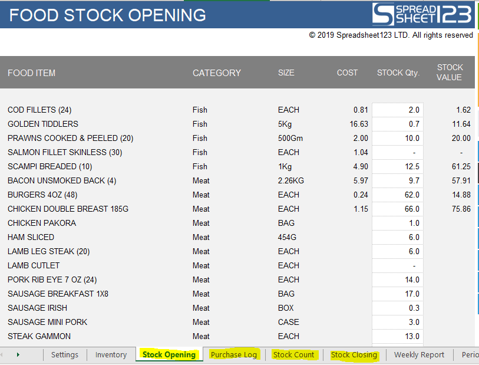The width and height of the screenshot is (479, 365).
Task: Click the Stock Qty for STEAK GAMMON
Action: 398,336
